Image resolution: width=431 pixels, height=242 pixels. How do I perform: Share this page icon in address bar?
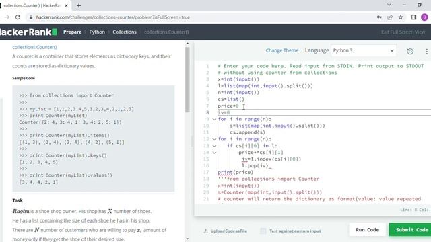click(x=390, y=17)
